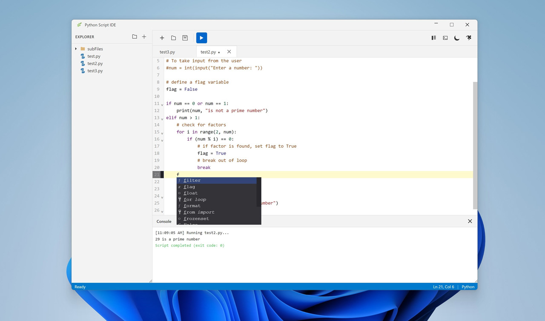Select the 'from import' snippet suggestion
The image size is (545, 321).
click(217, 212)
